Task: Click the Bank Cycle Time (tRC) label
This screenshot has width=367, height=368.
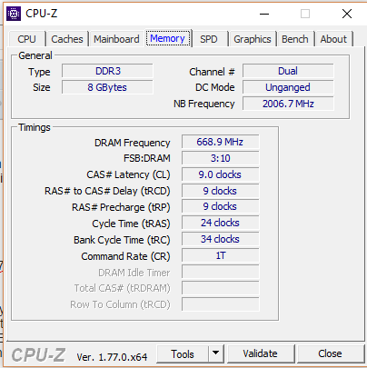Action: (x=122, y=240)
